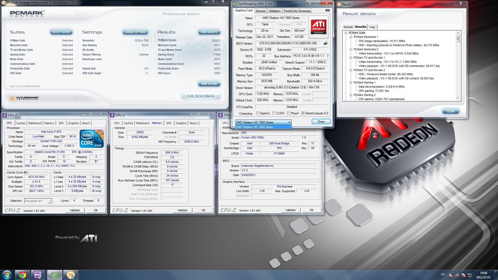The width and height of the screenshot is (498, 280).
Task: Open Caches tab in the CPU-Z CPU window
Action: 21,123
